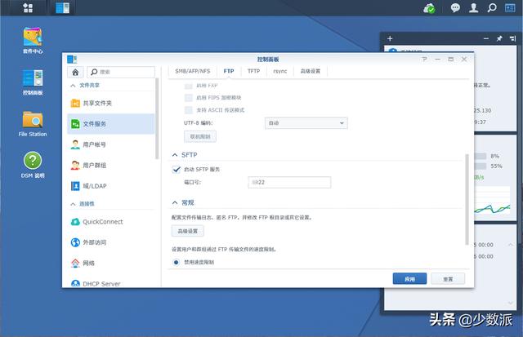
Task: Open the UTF-8 encoding dropdown
Action: click(x=306, y=123)
